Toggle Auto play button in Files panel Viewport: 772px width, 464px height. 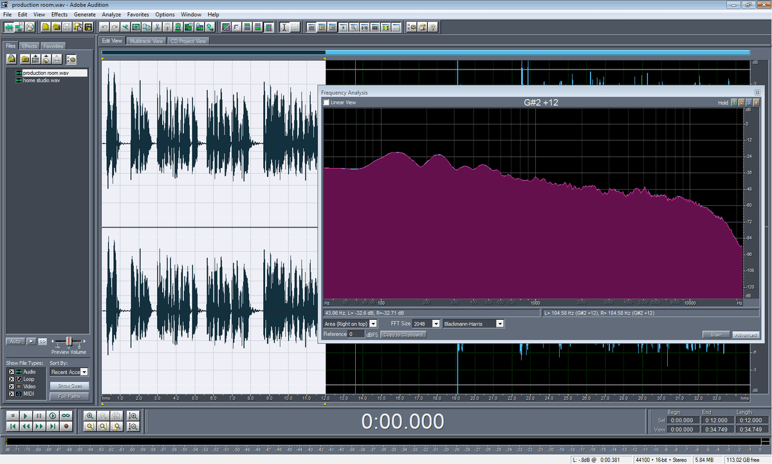coord(16,341)
